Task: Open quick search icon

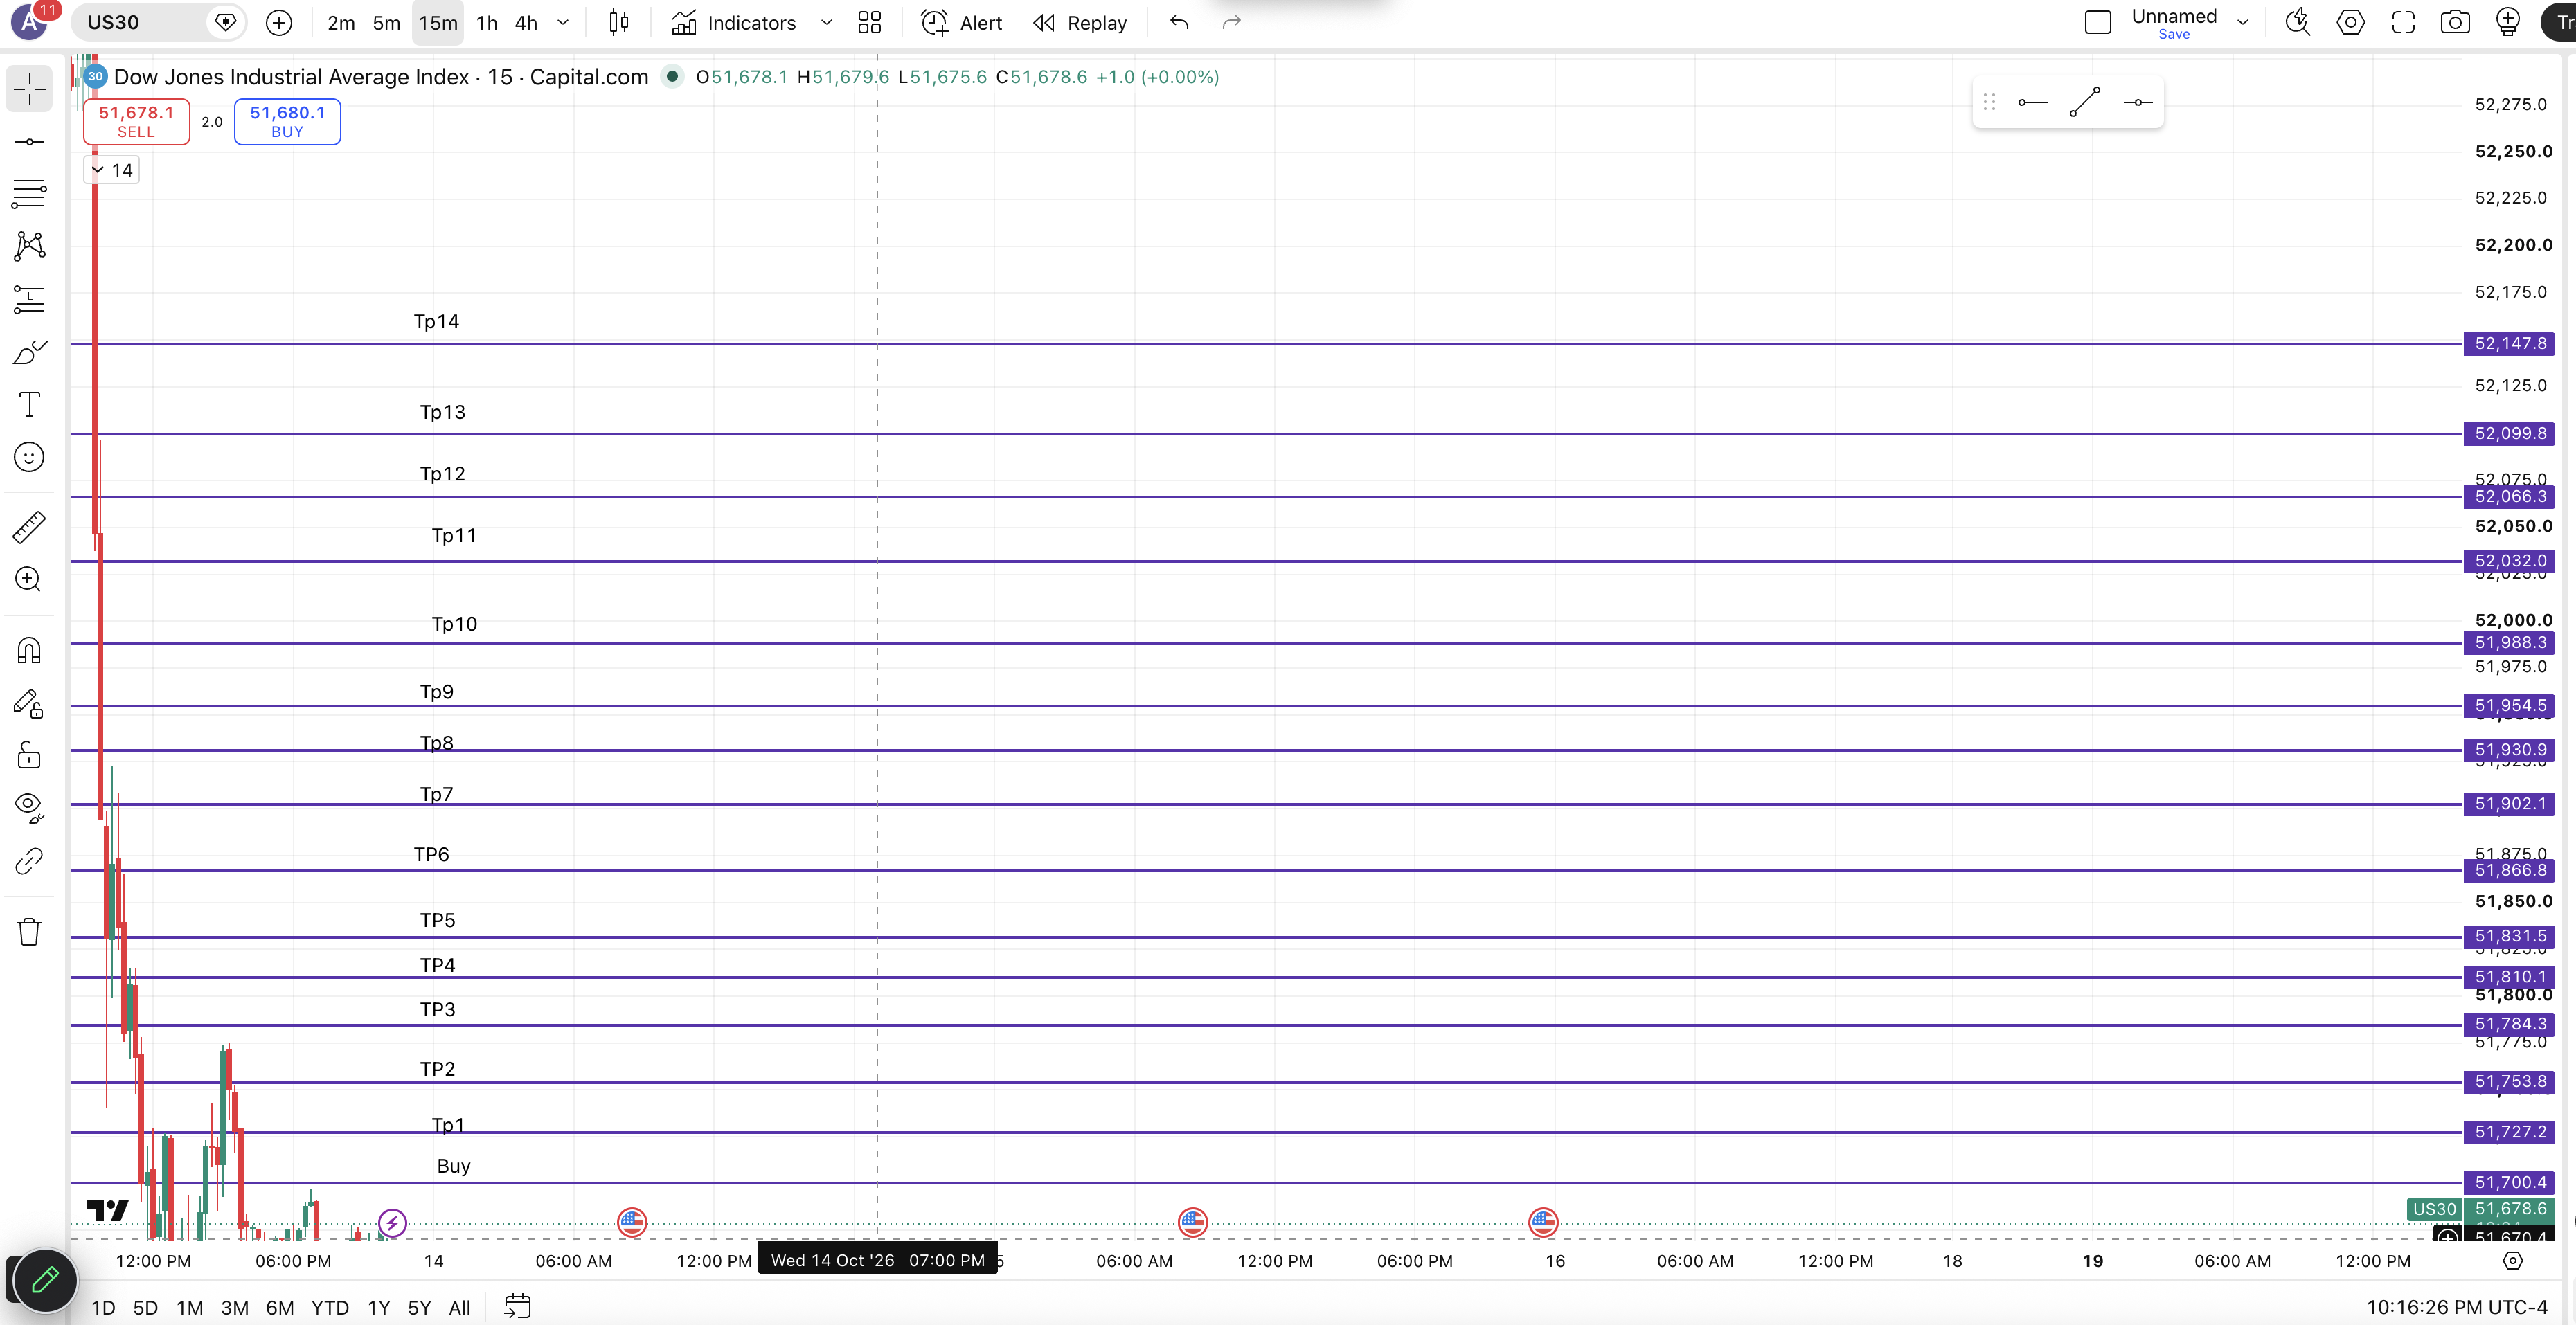Action: 2298,22
